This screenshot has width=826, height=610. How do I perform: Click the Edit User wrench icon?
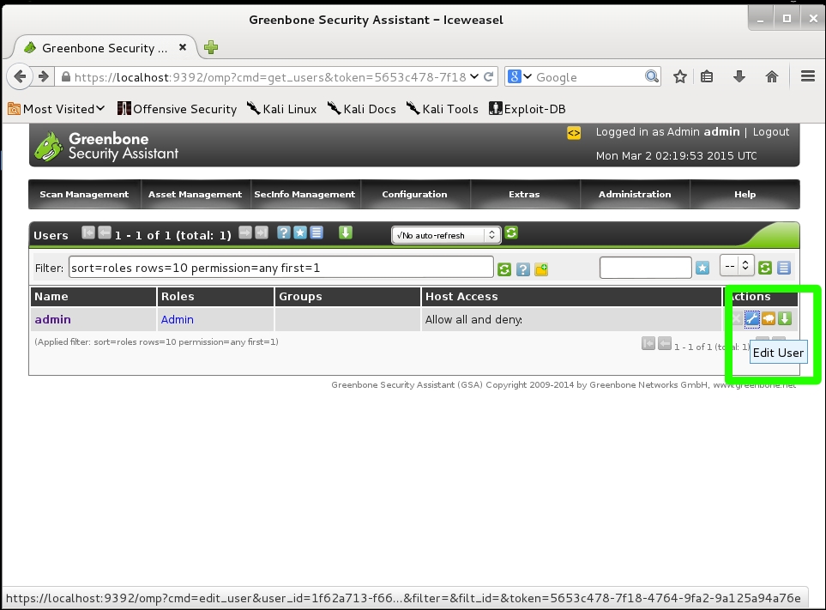point(751,318)
